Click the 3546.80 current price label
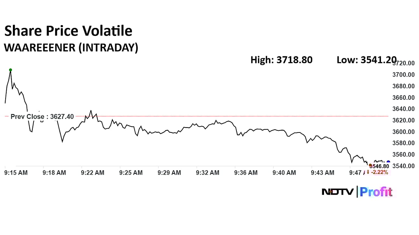 379,166
